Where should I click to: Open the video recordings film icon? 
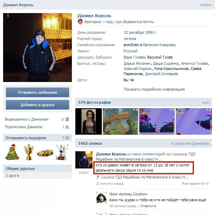click(x=67, y=119)
